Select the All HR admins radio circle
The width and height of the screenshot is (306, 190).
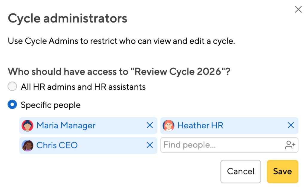click(x=12, y=87)
